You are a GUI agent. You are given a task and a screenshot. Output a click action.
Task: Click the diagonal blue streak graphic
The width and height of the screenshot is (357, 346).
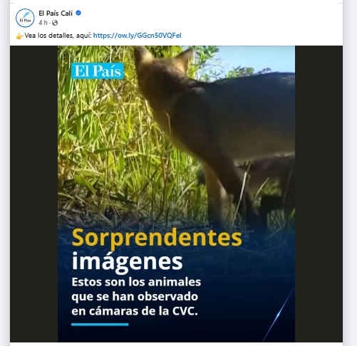[279, 315]
